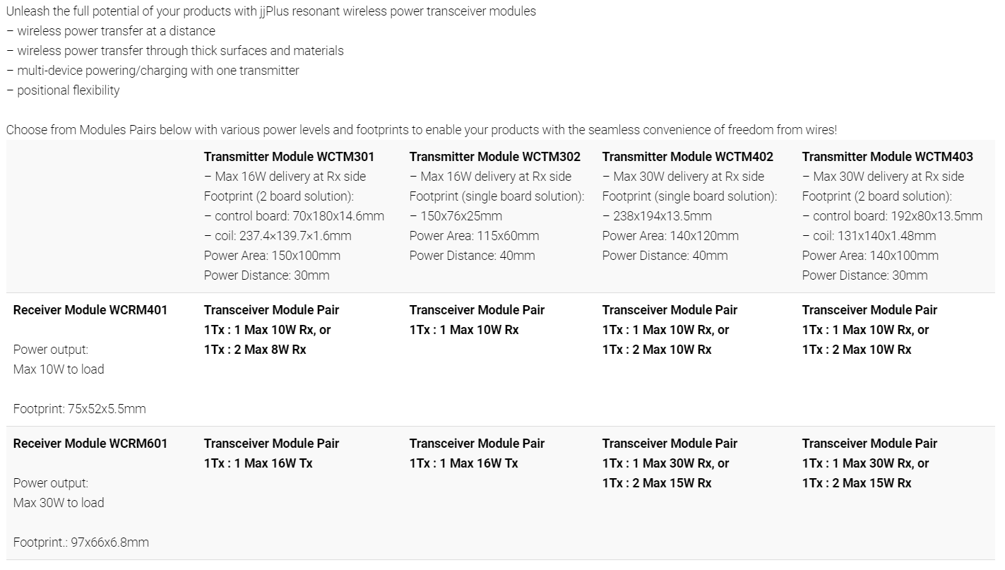This screenshot has height=570, width=1005.
Task: Click "Power Area: 115x60mm" under WCTM302
Action: click(x=474, y=236)
